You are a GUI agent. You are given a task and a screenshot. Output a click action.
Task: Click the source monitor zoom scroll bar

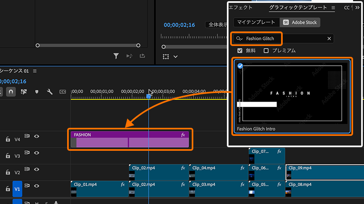pos(88,46)
